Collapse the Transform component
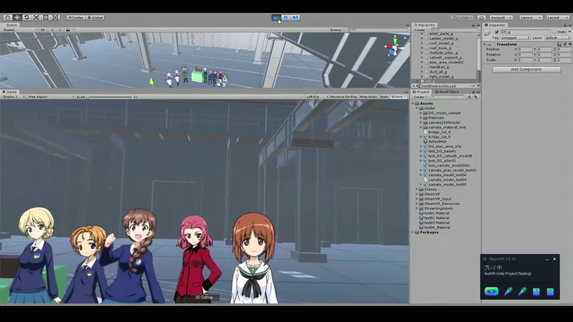 tap(485, 44)
